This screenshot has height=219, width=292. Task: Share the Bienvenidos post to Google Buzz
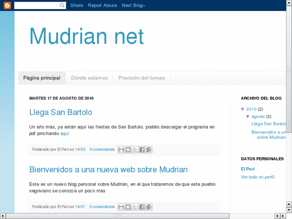pos(149,207)
